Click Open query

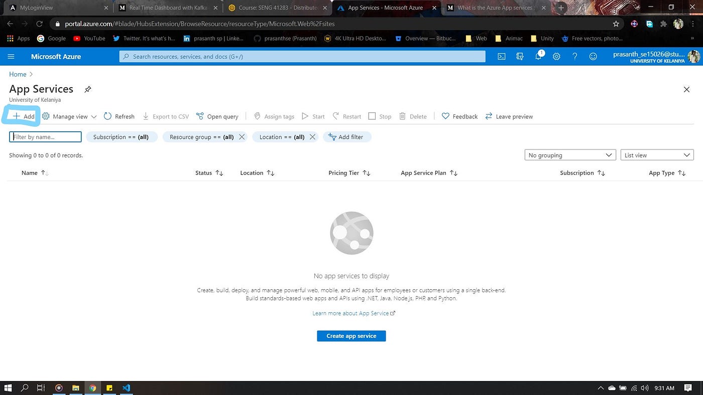(x=217, y=116)
